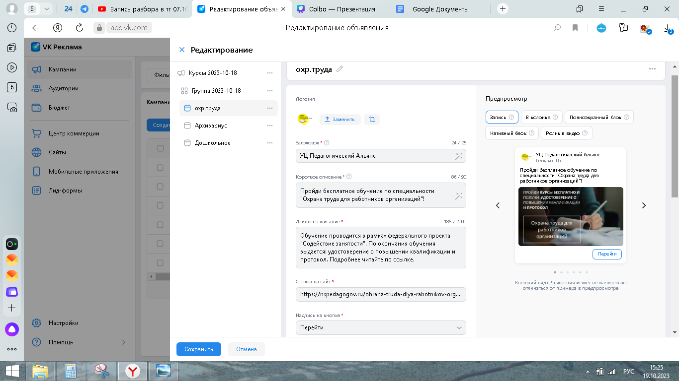Select the В колонке preview format
The width and height of the screenshot is (679, 381).
(x=541, y=117)
